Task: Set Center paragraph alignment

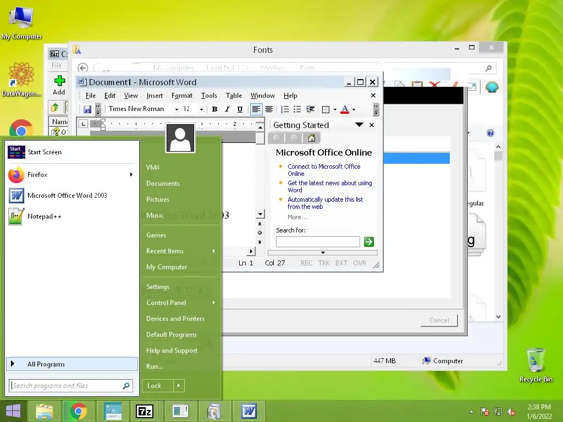Action: coord(269,109)
